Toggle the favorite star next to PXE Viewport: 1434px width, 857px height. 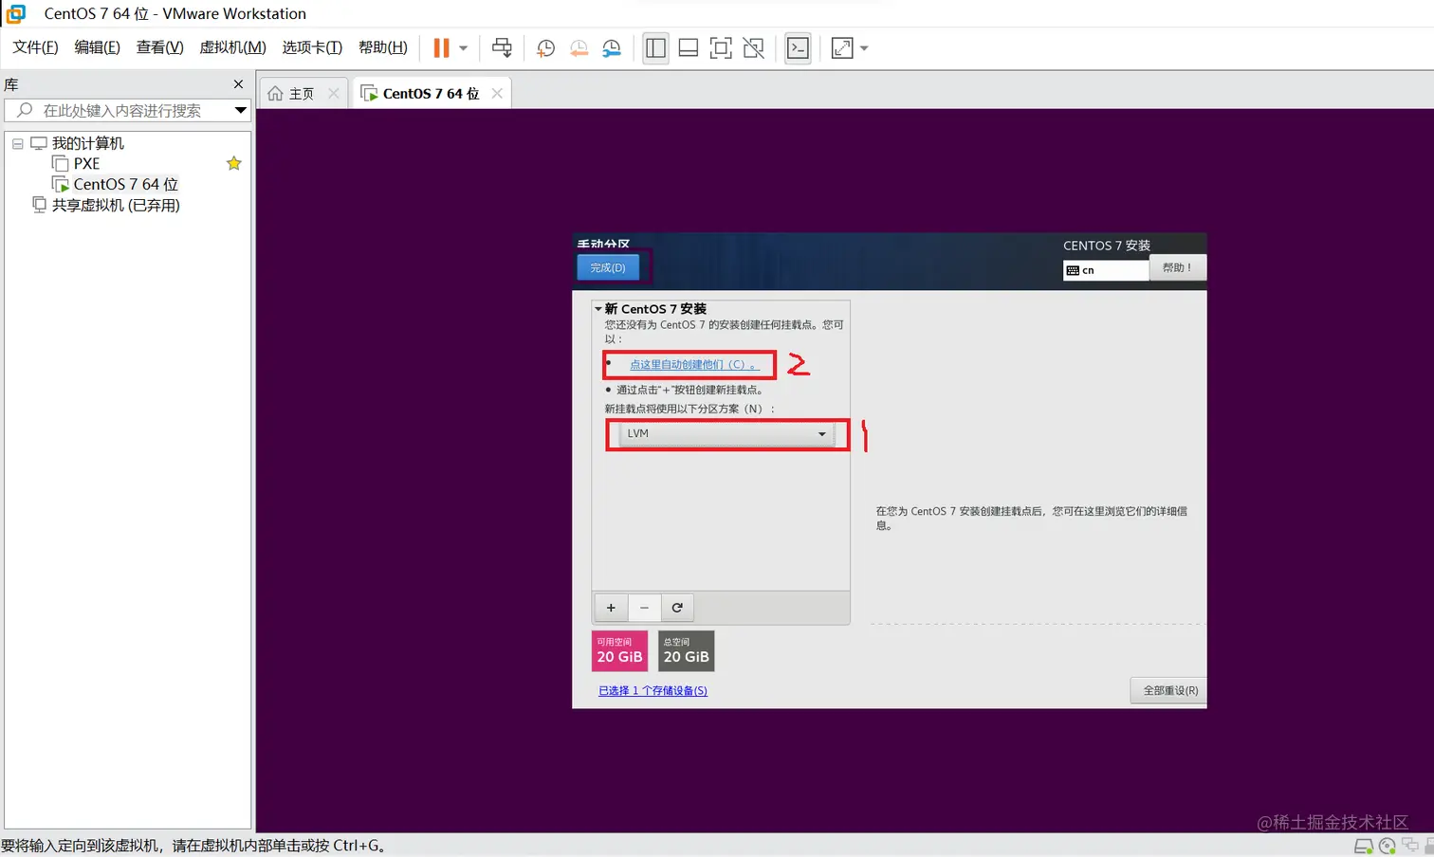[x=234, y=163]
